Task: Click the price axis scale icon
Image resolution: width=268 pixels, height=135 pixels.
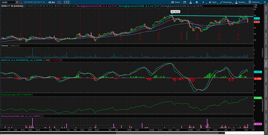Action: (256, 6)
